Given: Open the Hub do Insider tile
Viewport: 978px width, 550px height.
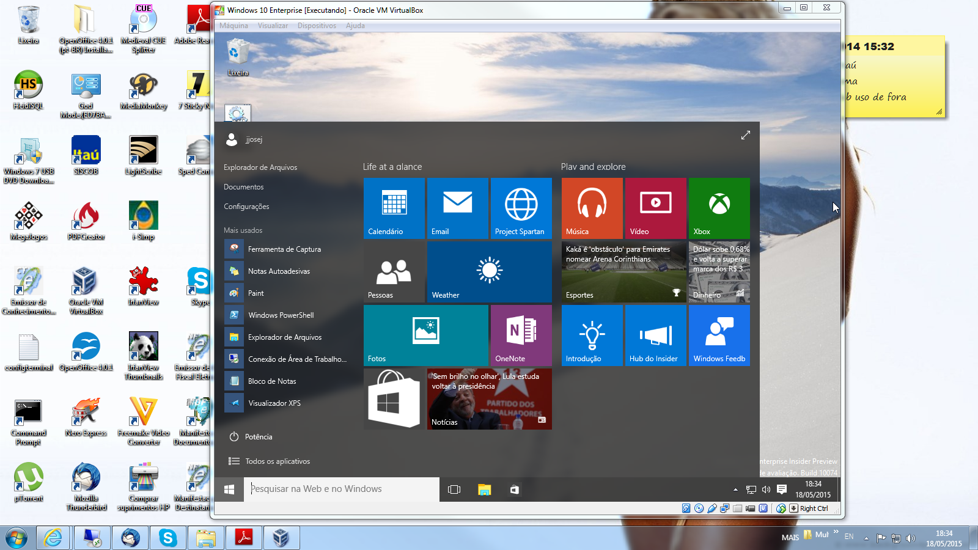Looking at the screenshot, I should coord(655,335).
